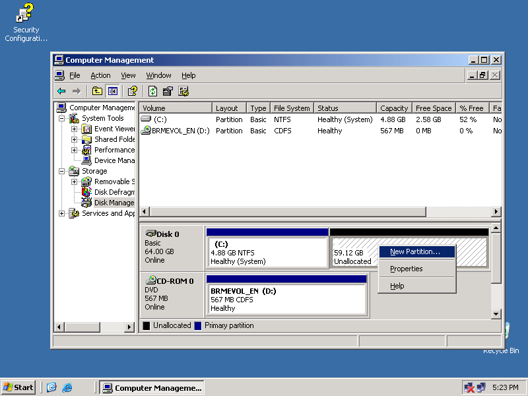This screenshot has height=396, width=528.
Task: Collapse the Storage tree node
Action: tap(61, 171)
